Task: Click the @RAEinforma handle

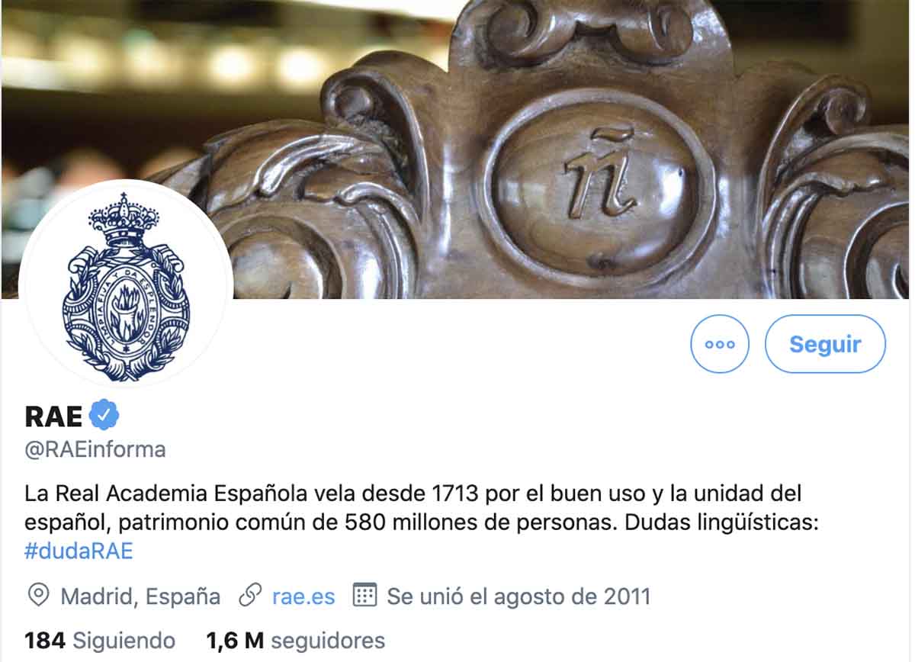Action: [x=95, y=450]
